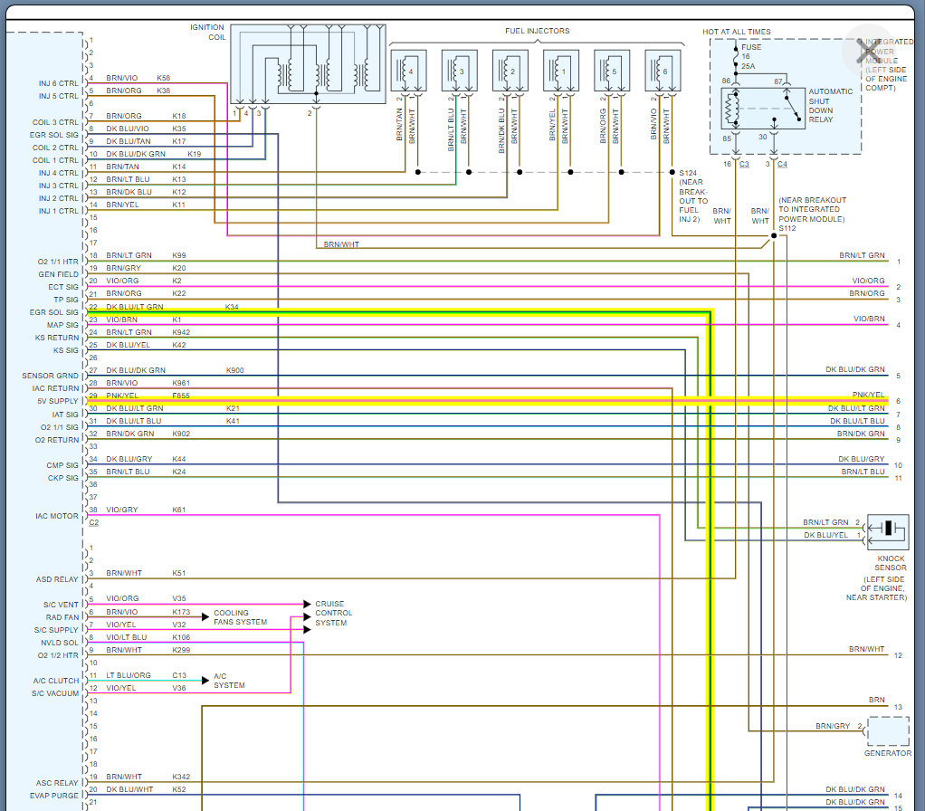Click the 'AUTOMATIC SHUT DOWN RELAY' label
Viewport: 925px width, 811px height.
(831, 106)
